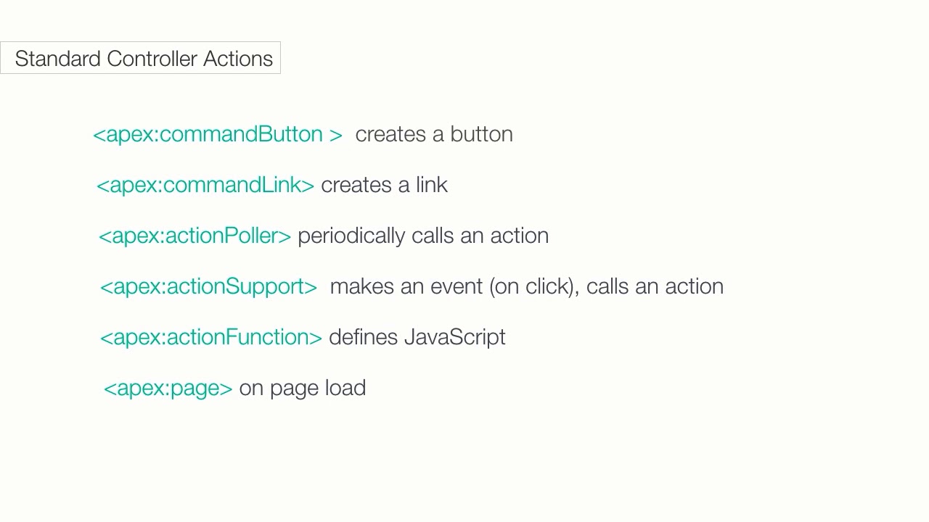Screen dimensions: 929x522
Task: Click the word 'load' in the last line
Action: [345, 388]
